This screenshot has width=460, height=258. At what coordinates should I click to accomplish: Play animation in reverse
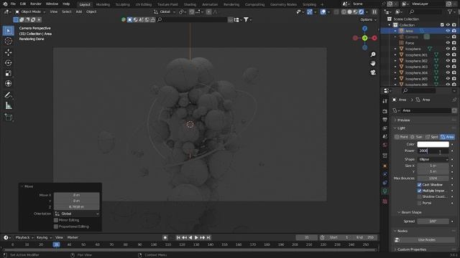tap(190, 237)
